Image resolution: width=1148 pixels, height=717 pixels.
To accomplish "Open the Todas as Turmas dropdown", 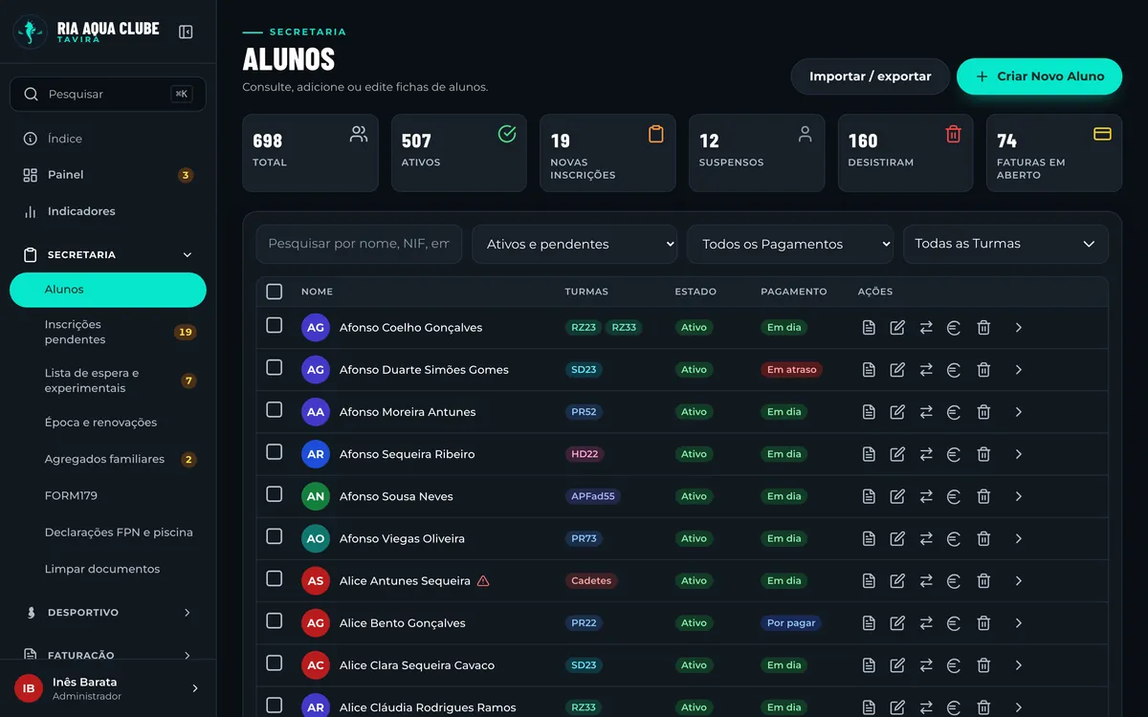I will tap(1005, 244).
